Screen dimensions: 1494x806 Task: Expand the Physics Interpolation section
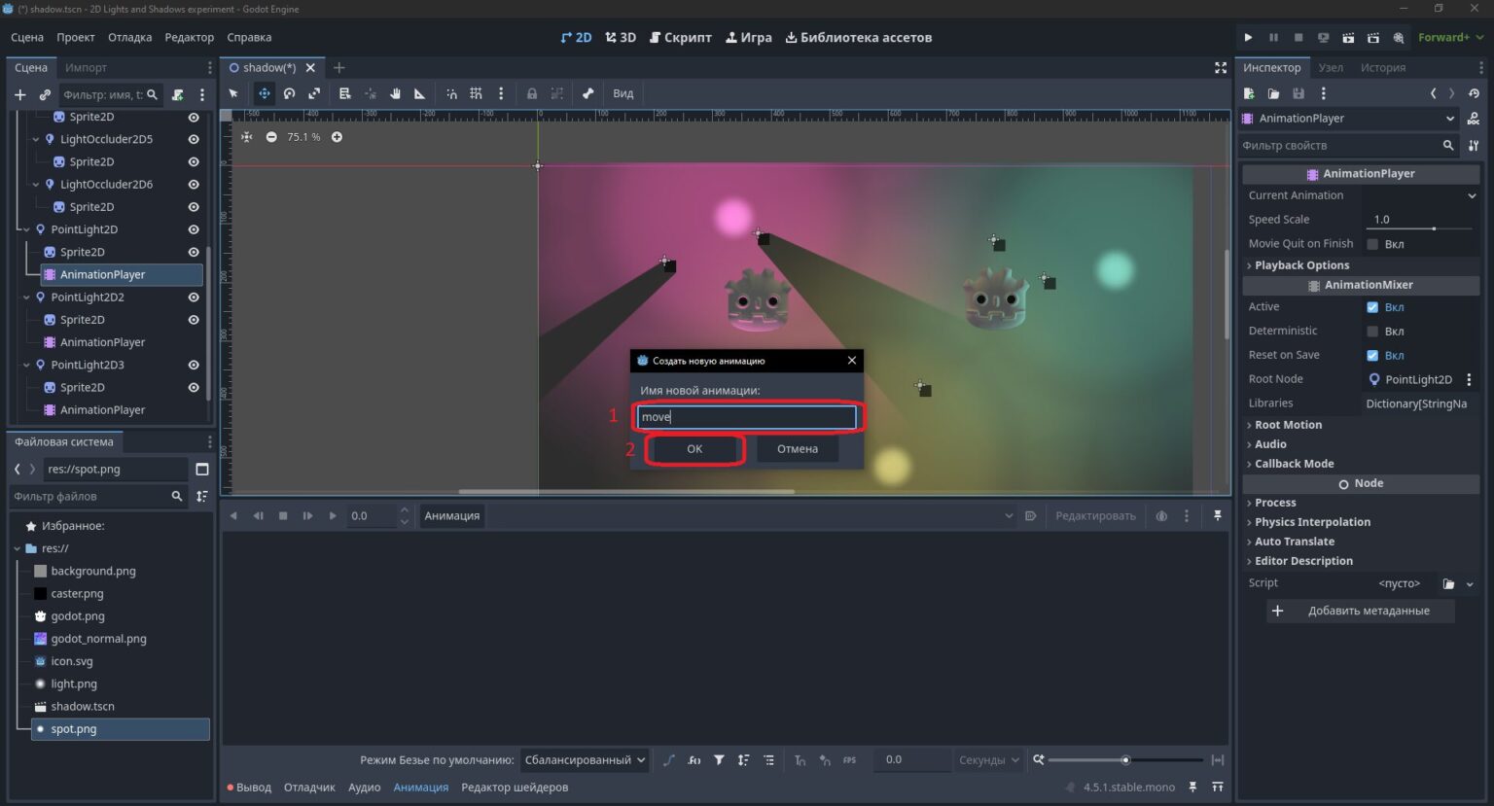click(x=1312, y=522)
